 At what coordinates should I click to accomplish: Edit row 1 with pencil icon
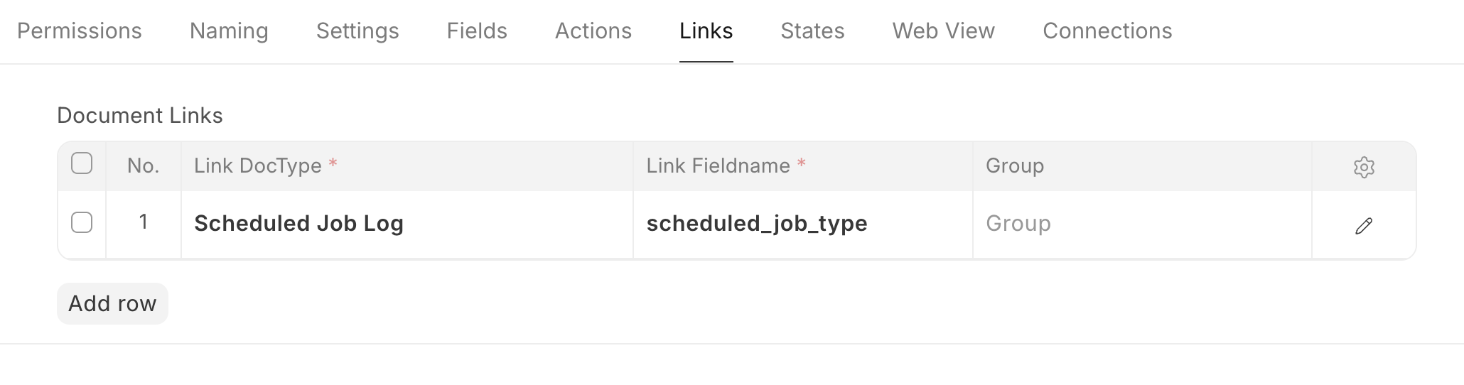1363,226
